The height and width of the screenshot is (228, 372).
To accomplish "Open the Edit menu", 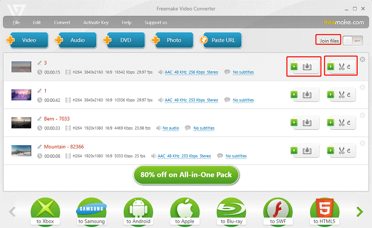I will pos(37,22).
